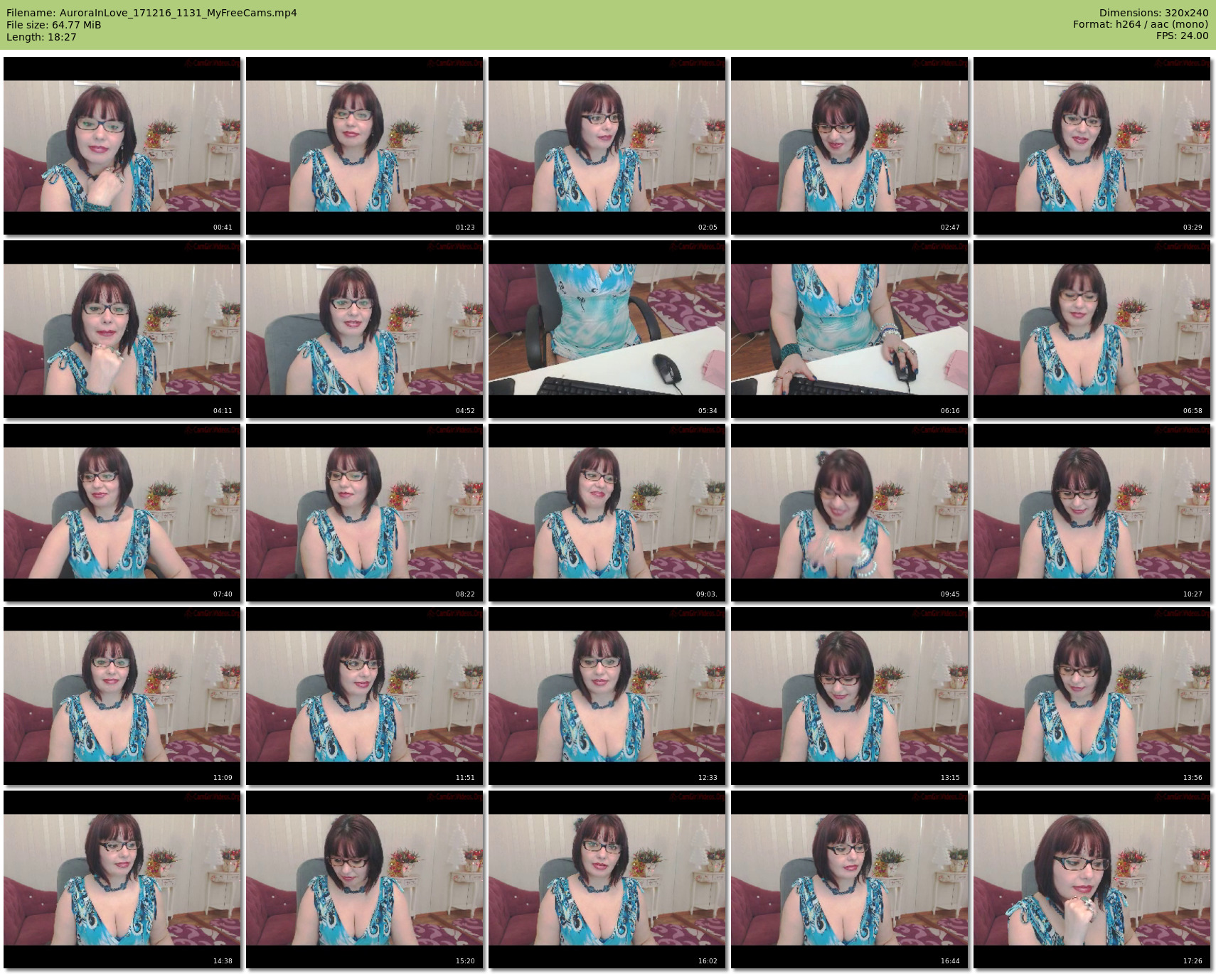
Task: Click the File size 64.77 MiB line
Action: point(53,25)
